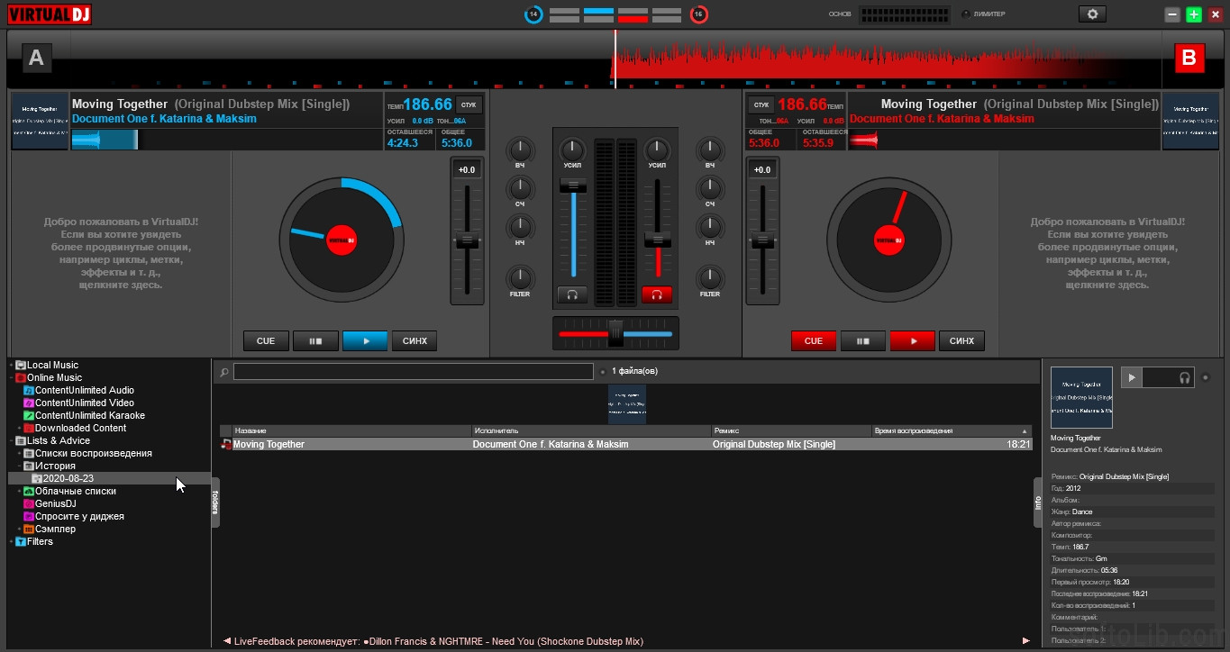1230x652 pixels.
Task: Click the crossfader handle
Action: (x=615, y=332)
